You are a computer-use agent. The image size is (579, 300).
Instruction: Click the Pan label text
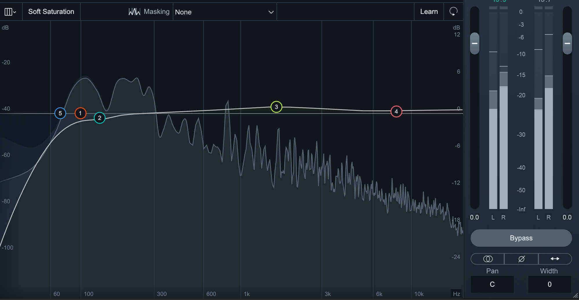(492, 271)
